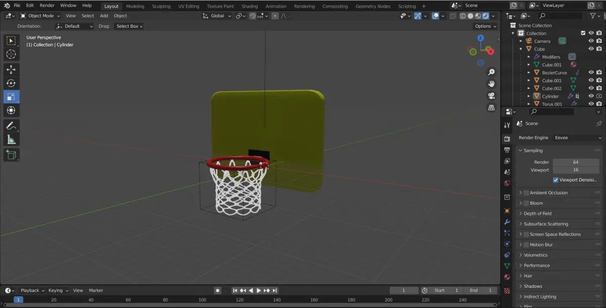
Task: Pin the Scene properties with the pin icon
Action: coord(599,124)
